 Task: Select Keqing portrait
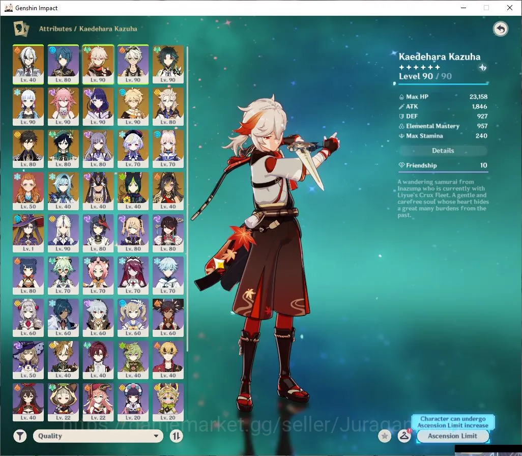pyautogui.click(x=98, y=149)
